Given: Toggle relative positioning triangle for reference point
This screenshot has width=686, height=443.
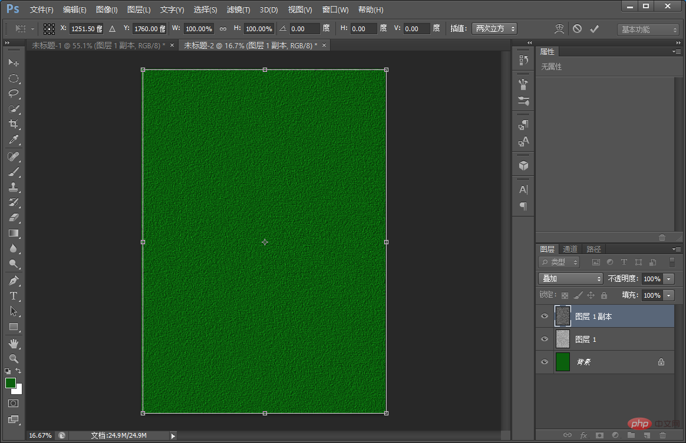Looking at the screenshot, I should click(x=113, y=29).
